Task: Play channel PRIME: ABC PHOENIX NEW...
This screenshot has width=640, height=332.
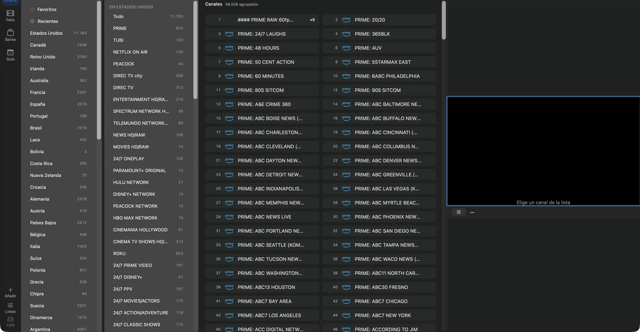Action: point(379,217)
